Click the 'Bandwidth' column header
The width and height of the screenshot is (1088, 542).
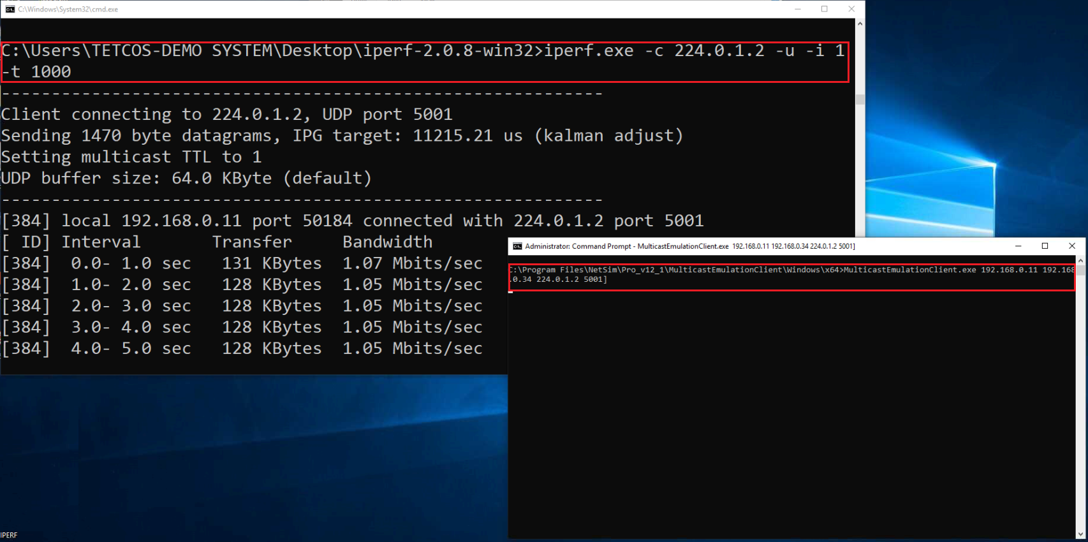pos(387,242)
